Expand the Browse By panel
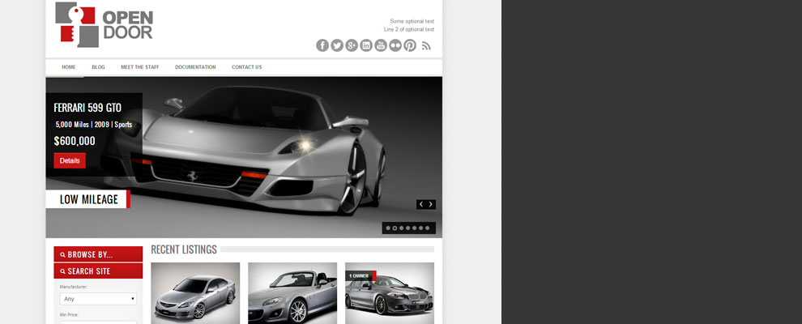Image resolution: width=802 pixels, height=324 pixels. point(98,254)
